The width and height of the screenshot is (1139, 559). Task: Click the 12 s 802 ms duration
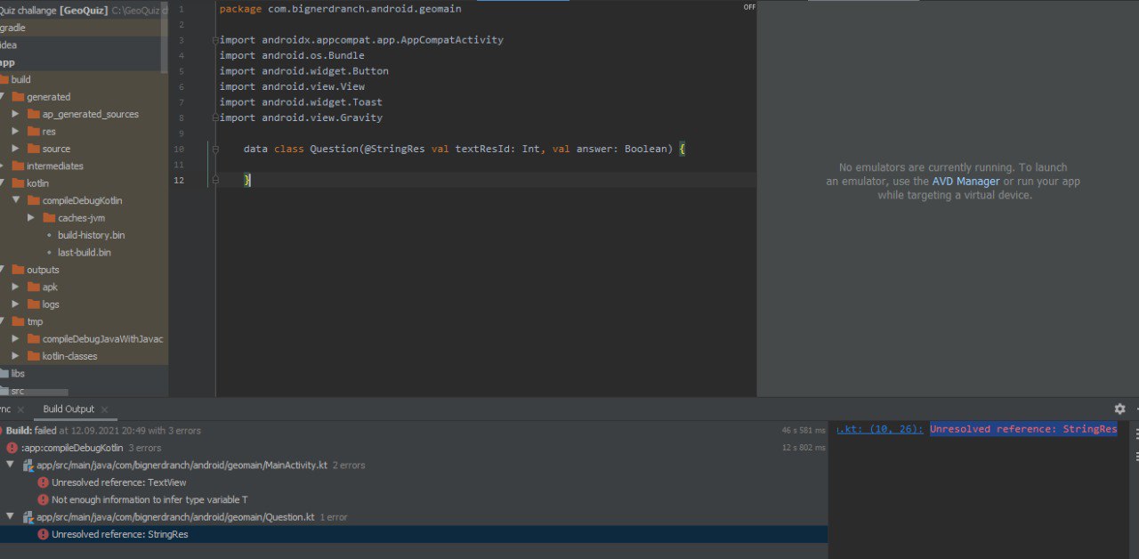804,448
